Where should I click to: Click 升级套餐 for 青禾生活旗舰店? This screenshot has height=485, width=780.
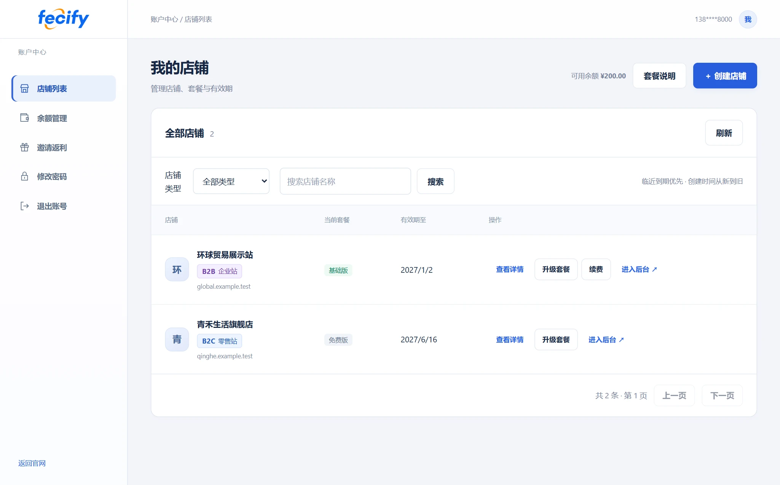click(x=556, y=339)
